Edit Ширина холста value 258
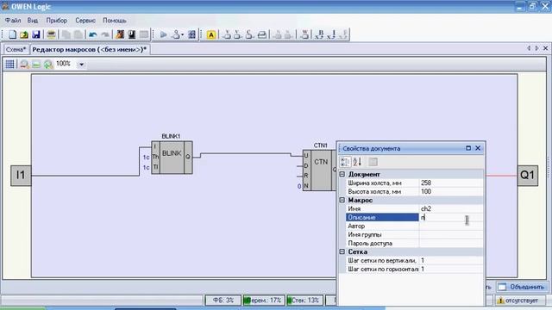This screenshot has width=552, height=310. [x=451, y=183]
